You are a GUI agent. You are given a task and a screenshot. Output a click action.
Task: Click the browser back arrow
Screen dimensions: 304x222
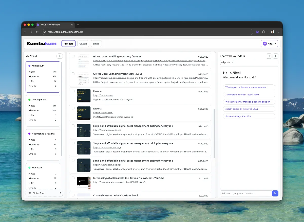pos(25,32)
